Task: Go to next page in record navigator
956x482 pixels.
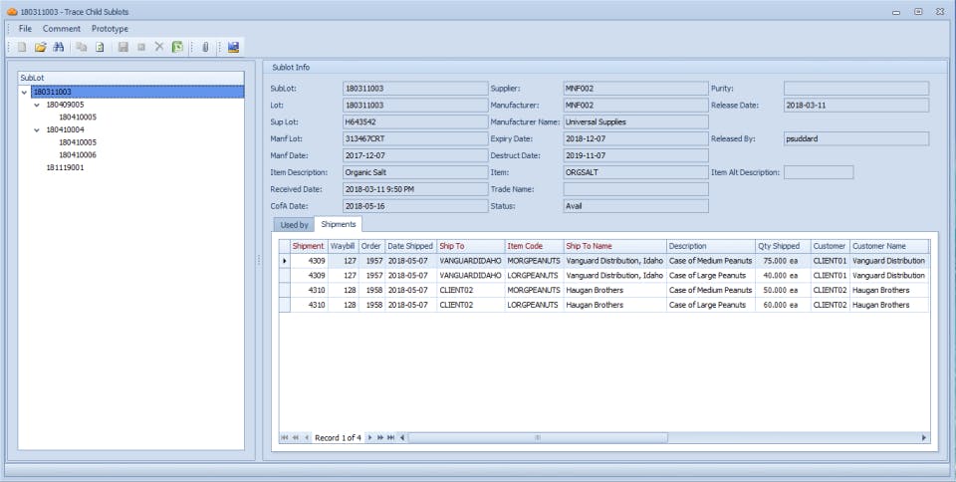Action: click(x=379, y=437)
